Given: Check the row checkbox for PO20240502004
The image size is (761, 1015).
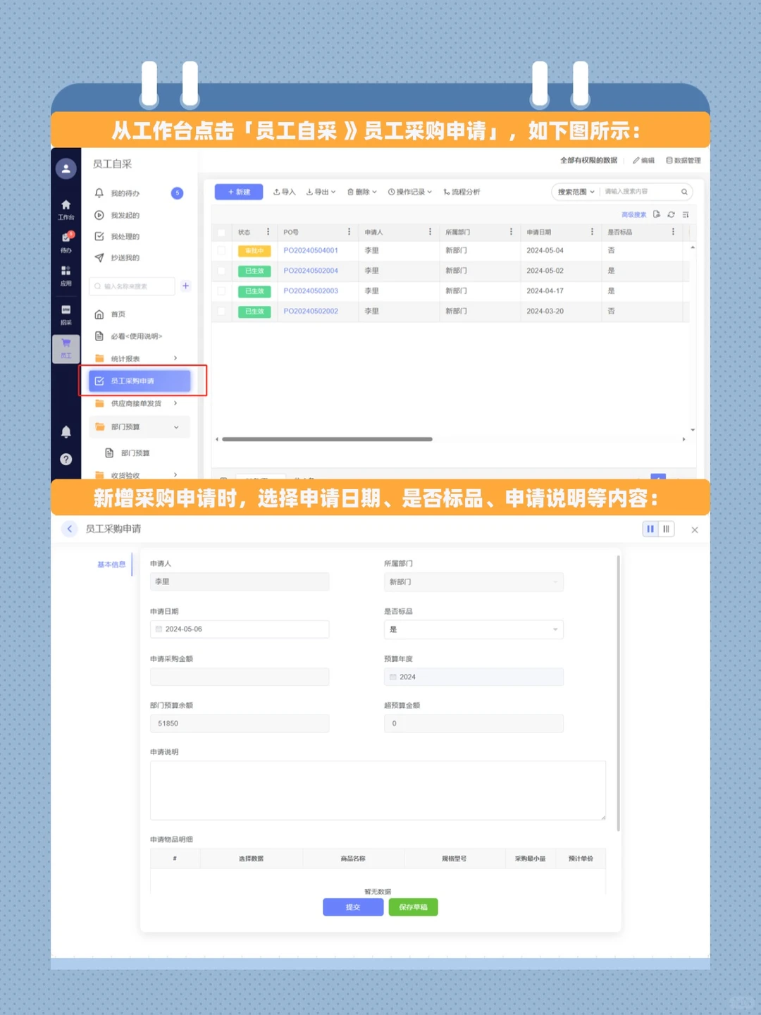Looking at the screenshot, I should tap(221, 271).
